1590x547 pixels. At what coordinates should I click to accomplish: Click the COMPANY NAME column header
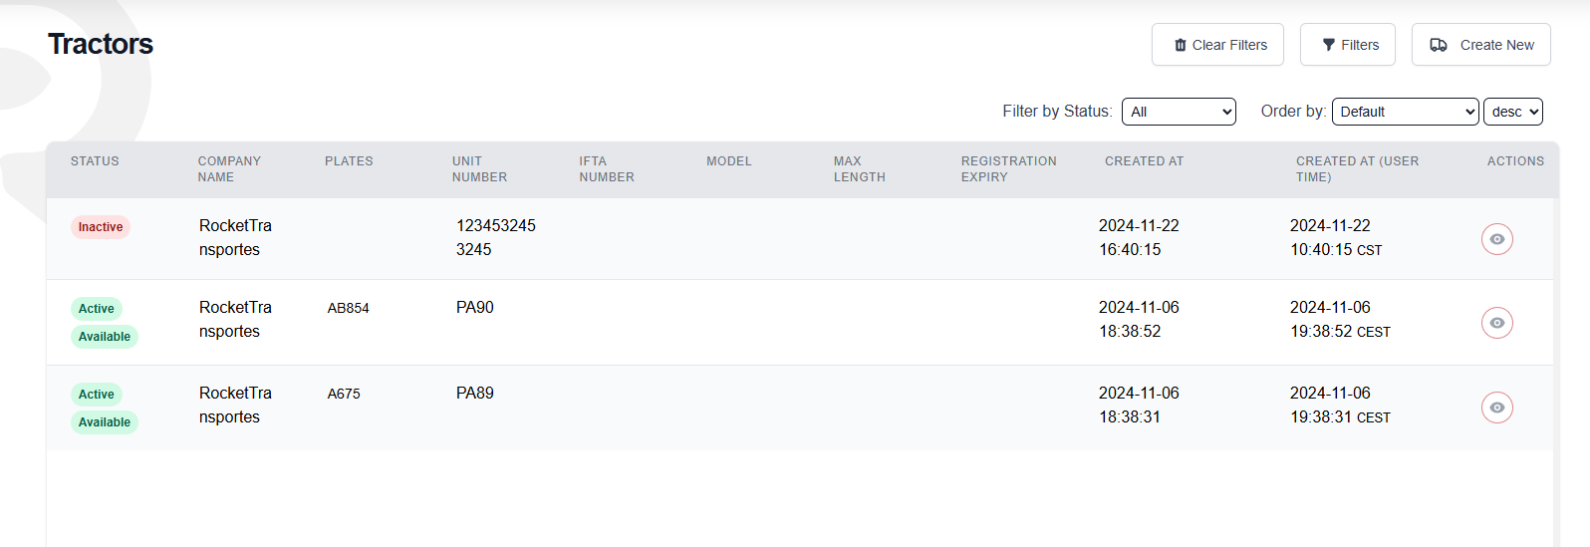(x=229, y=169)
